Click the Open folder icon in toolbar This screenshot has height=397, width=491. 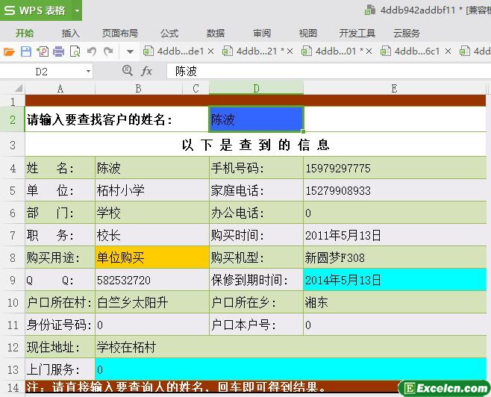[x=9, y=51]
